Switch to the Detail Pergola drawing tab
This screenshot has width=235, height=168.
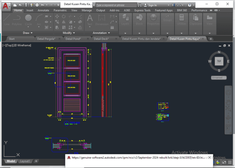(x=46, y=39)
